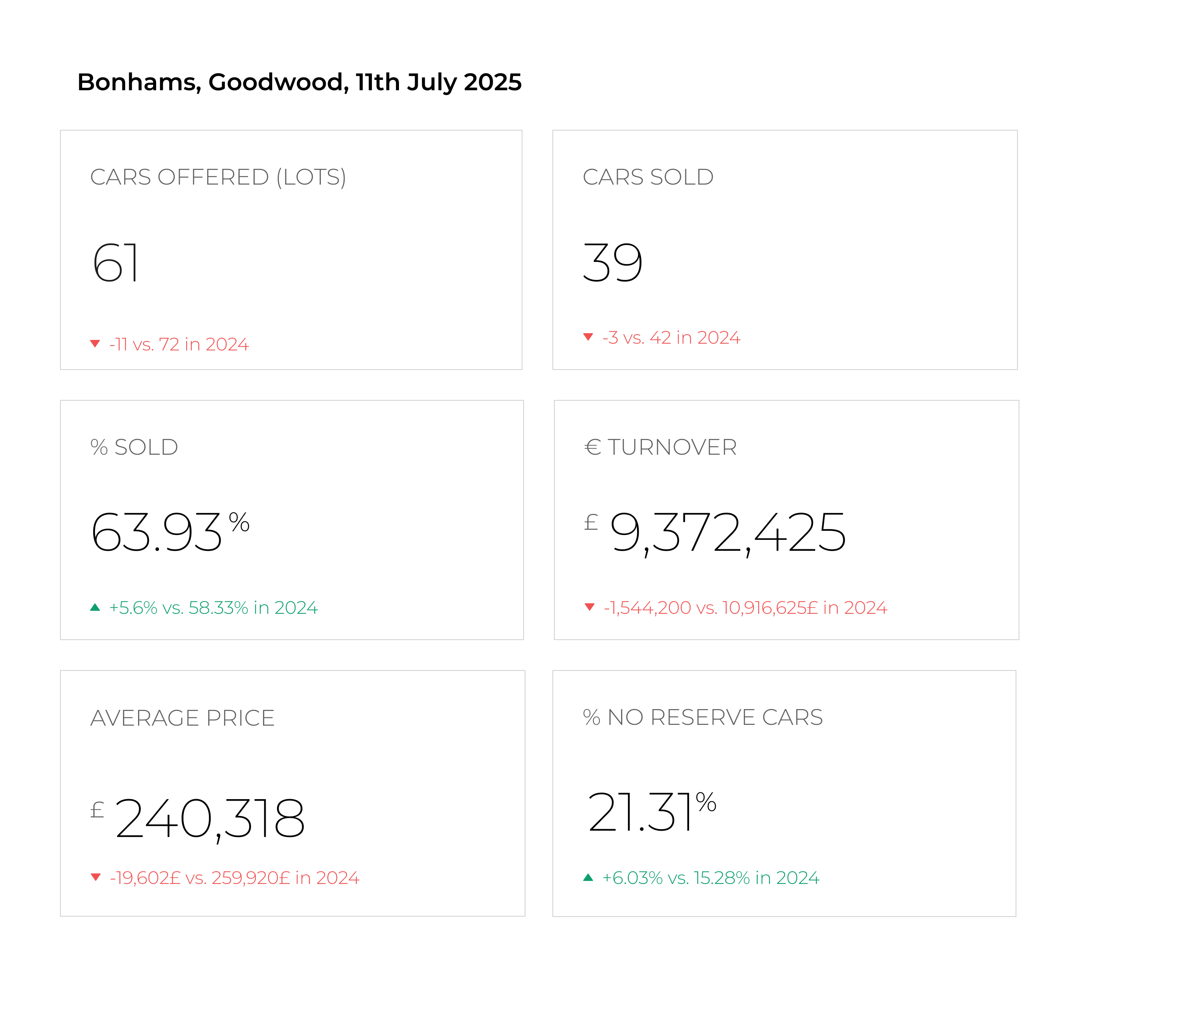Image resolution: width=1189 pixels, height=1022 pixels.
Task: Click the value '63.93' percent sold
Action: [156, 532]
